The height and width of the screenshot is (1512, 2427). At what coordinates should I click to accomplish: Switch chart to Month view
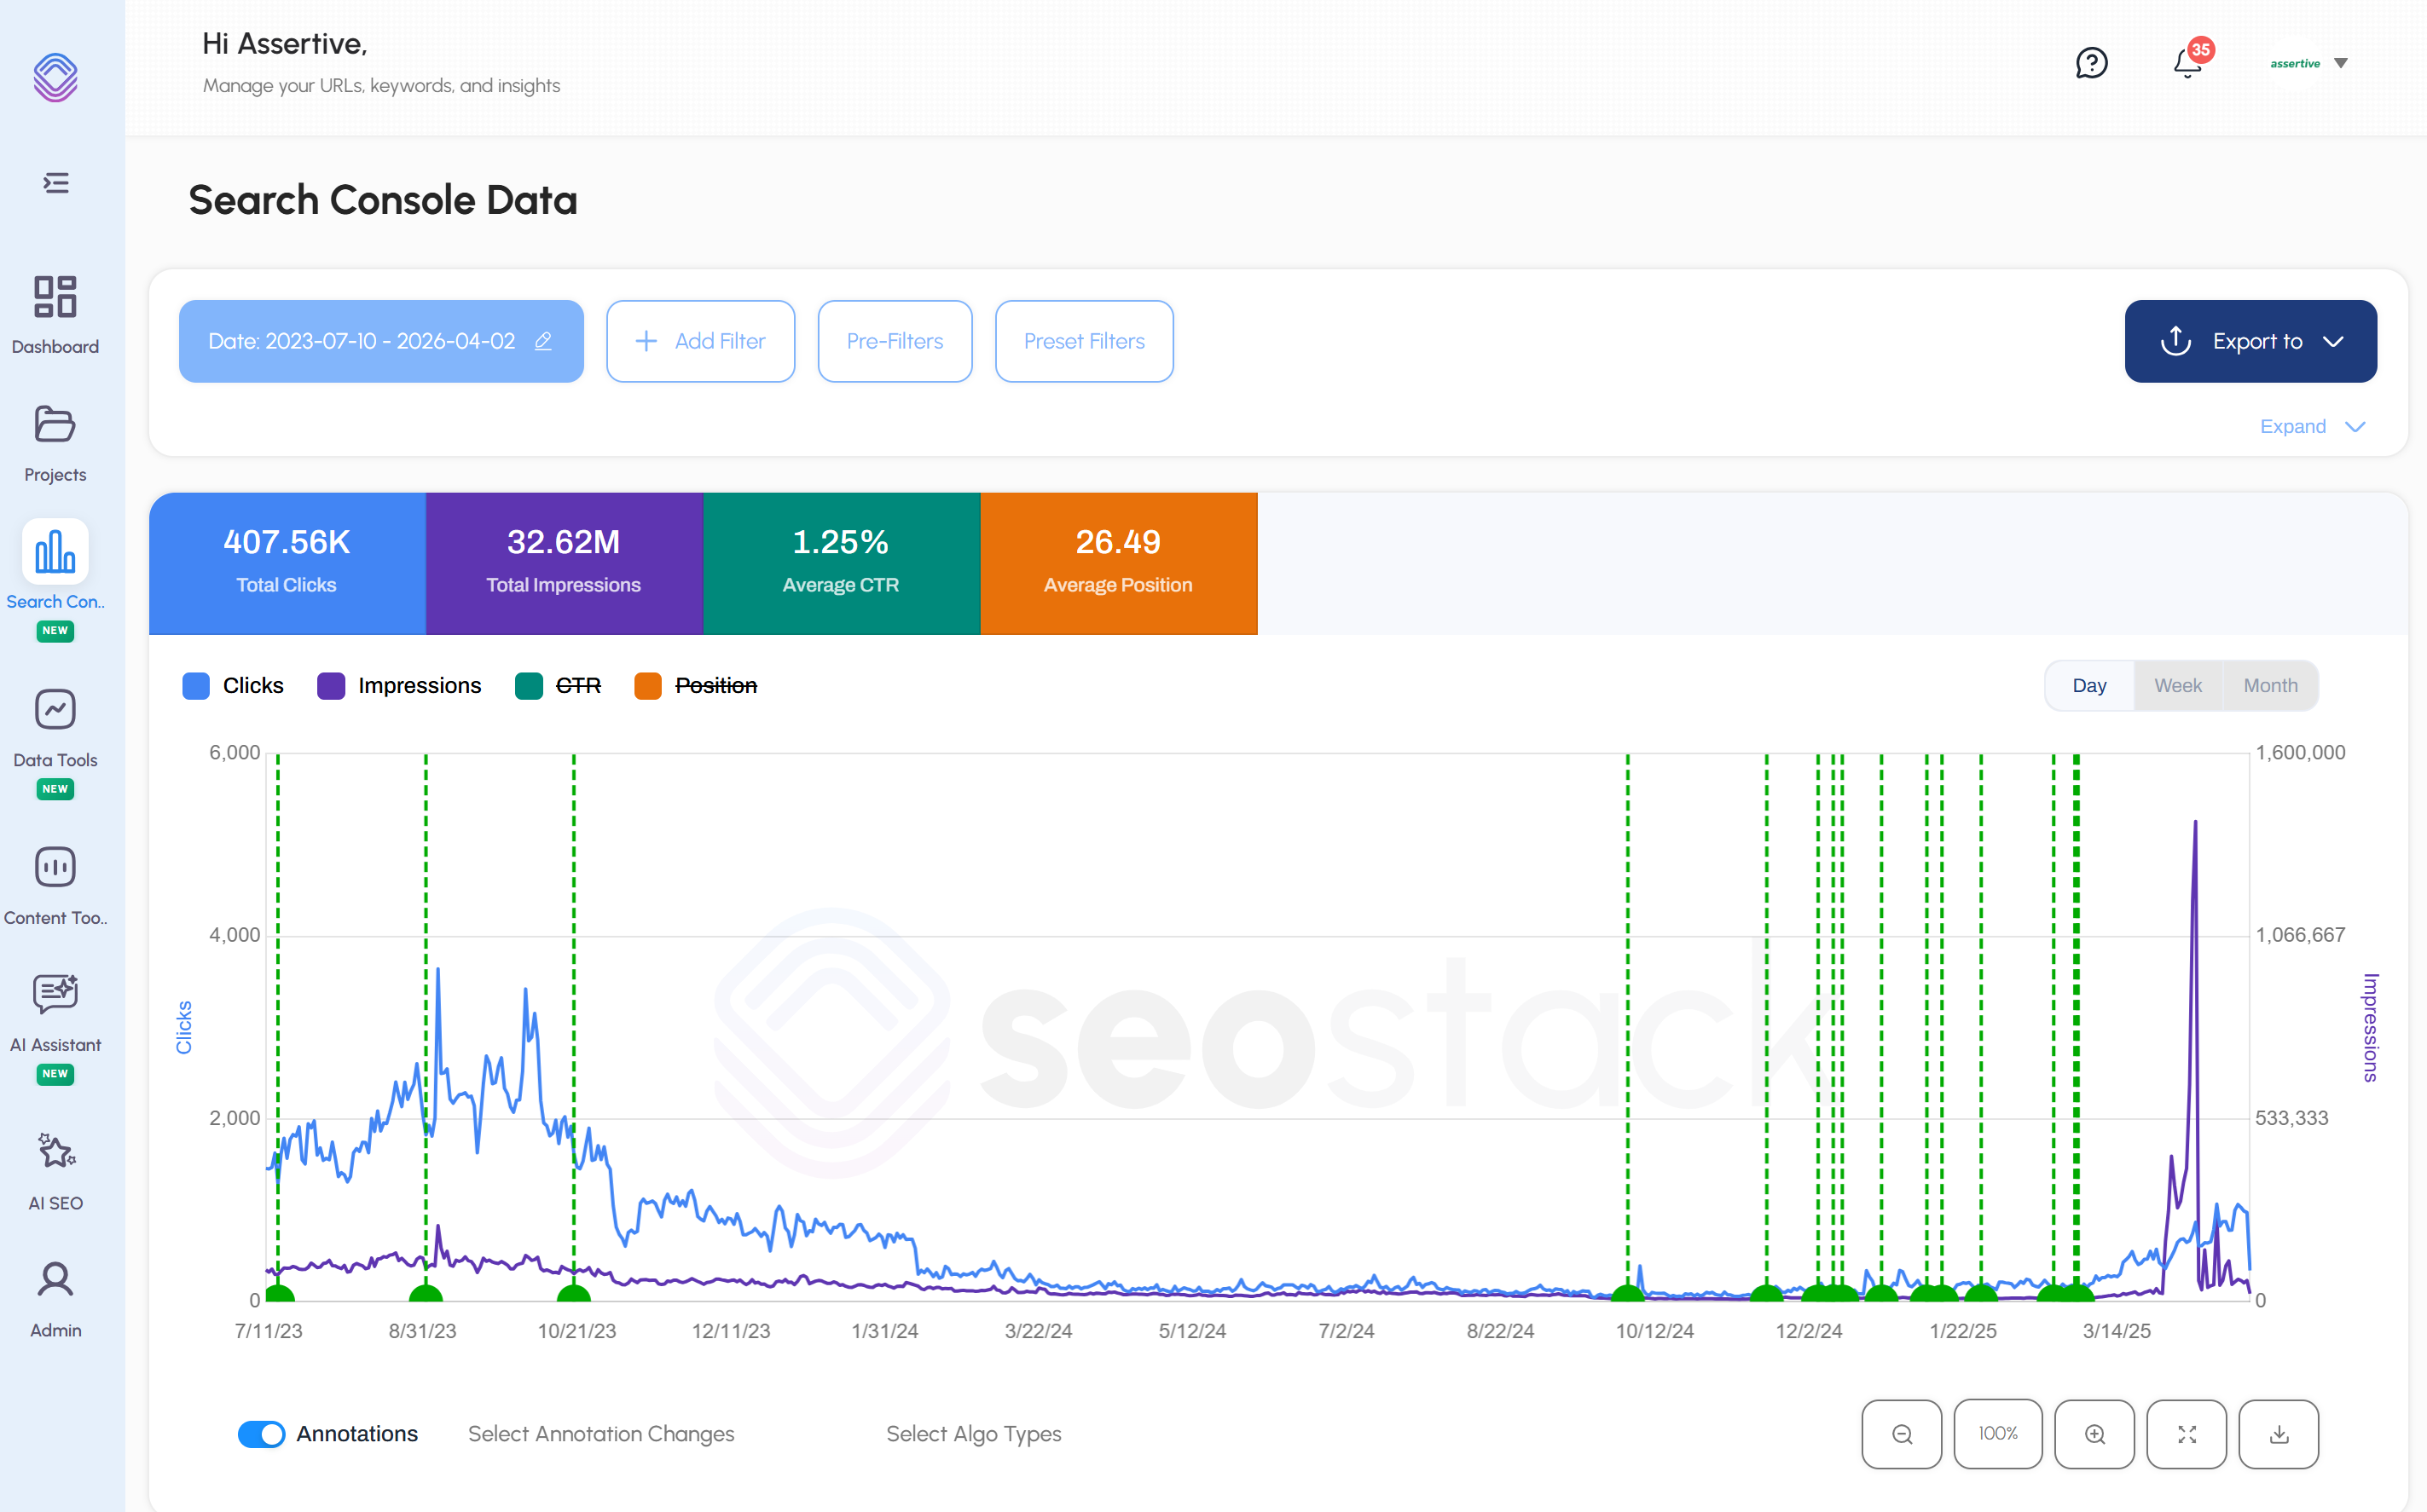tap(2270, 686)
